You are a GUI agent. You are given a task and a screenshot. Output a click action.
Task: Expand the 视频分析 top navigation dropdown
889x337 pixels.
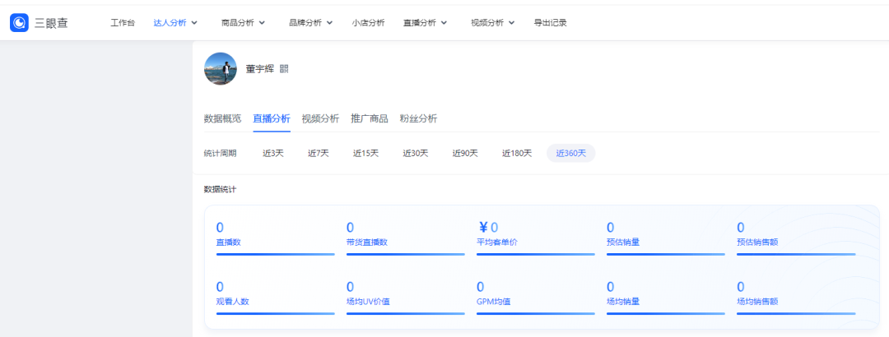[493, 23]
